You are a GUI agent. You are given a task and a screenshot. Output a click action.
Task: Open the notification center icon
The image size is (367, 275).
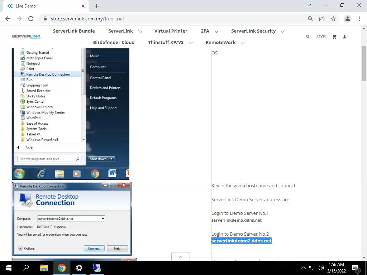pos(356,268)
